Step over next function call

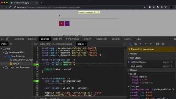[x=136, y=44]
